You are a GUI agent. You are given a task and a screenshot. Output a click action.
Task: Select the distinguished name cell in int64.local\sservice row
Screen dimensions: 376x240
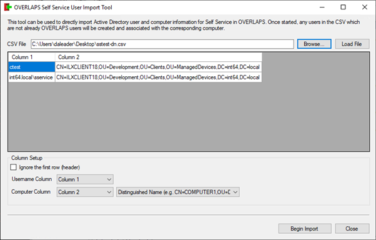[158, 77]
